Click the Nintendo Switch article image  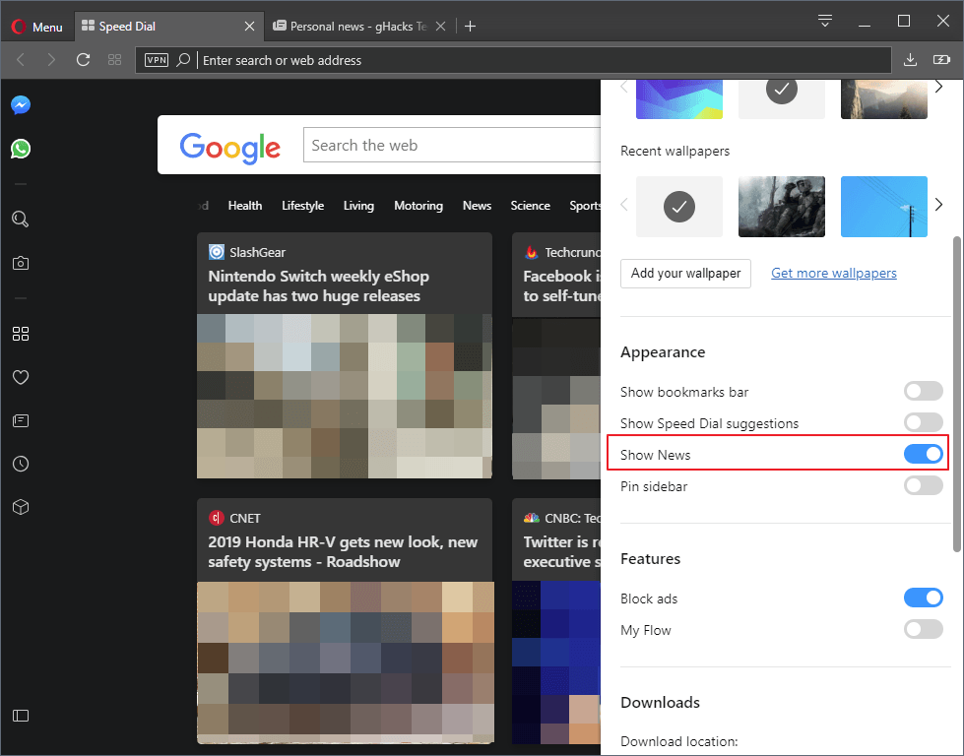[x=345, y=396]
